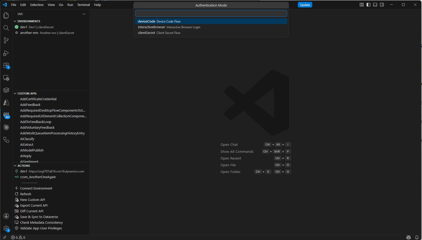Image resolution: width=422 pixels, height=240 pixels.
Task: Click Check Metadata Consistency action
Action: 51,223
